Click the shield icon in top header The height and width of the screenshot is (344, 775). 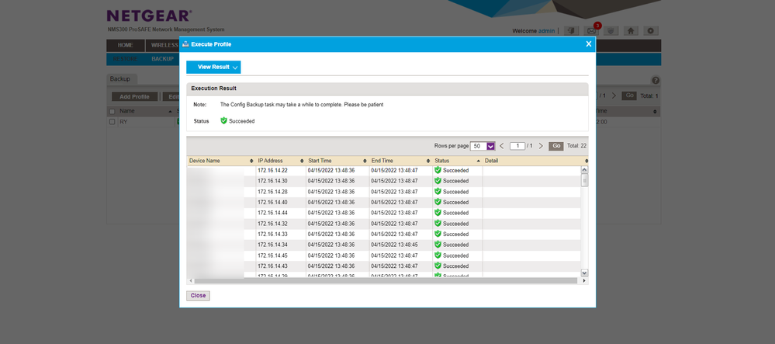(x=611, y=31)
